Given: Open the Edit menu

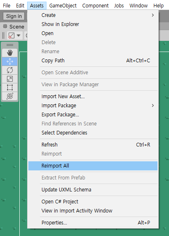Looking at the screenshot, I should [x=20, y=5].
